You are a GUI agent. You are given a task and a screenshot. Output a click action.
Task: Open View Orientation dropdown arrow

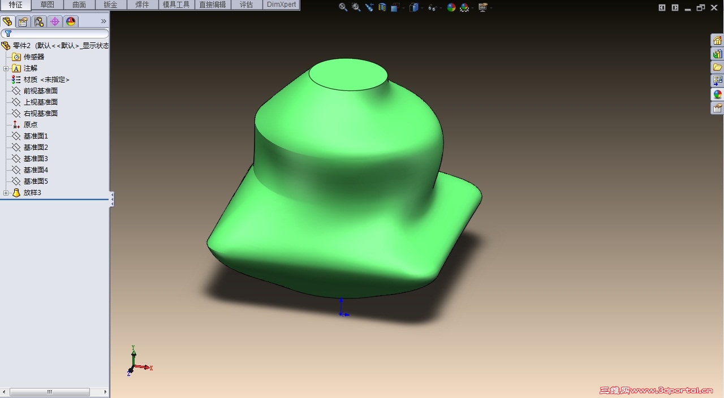point(403,8)
